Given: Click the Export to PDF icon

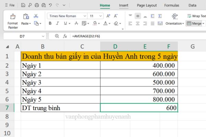Looking at the screenshot, I should (30, 5).
